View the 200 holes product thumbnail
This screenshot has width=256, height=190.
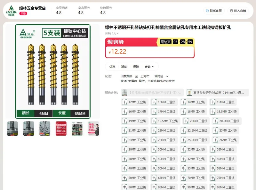45,128
